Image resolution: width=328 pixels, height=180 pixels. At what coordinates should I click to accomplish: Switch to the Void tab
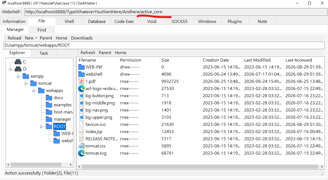152,21
